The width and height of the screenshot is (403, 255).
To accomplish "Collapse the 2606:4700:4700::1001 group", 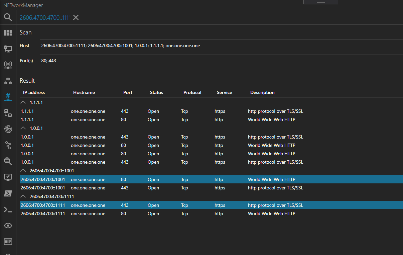I will 23,171.
